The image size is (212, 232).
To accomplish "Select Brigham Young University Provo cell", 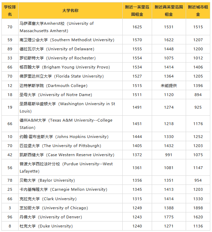I will 70,67.
